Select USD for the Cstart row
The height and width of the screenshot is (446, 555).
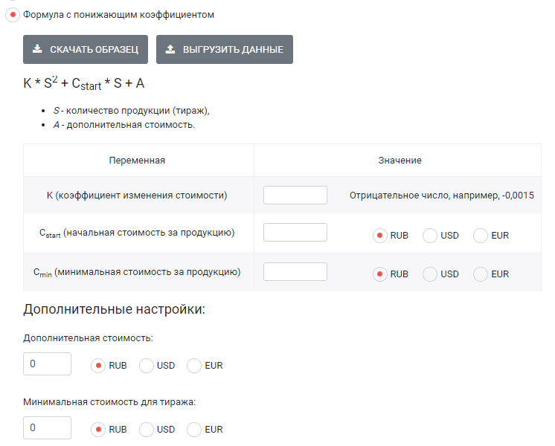click(430, 236)
